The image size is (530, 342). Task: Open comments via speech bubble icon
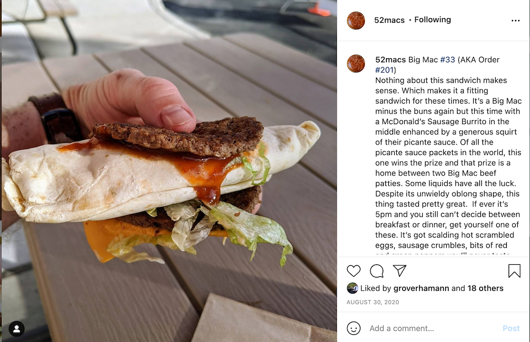tap(377, 271)
